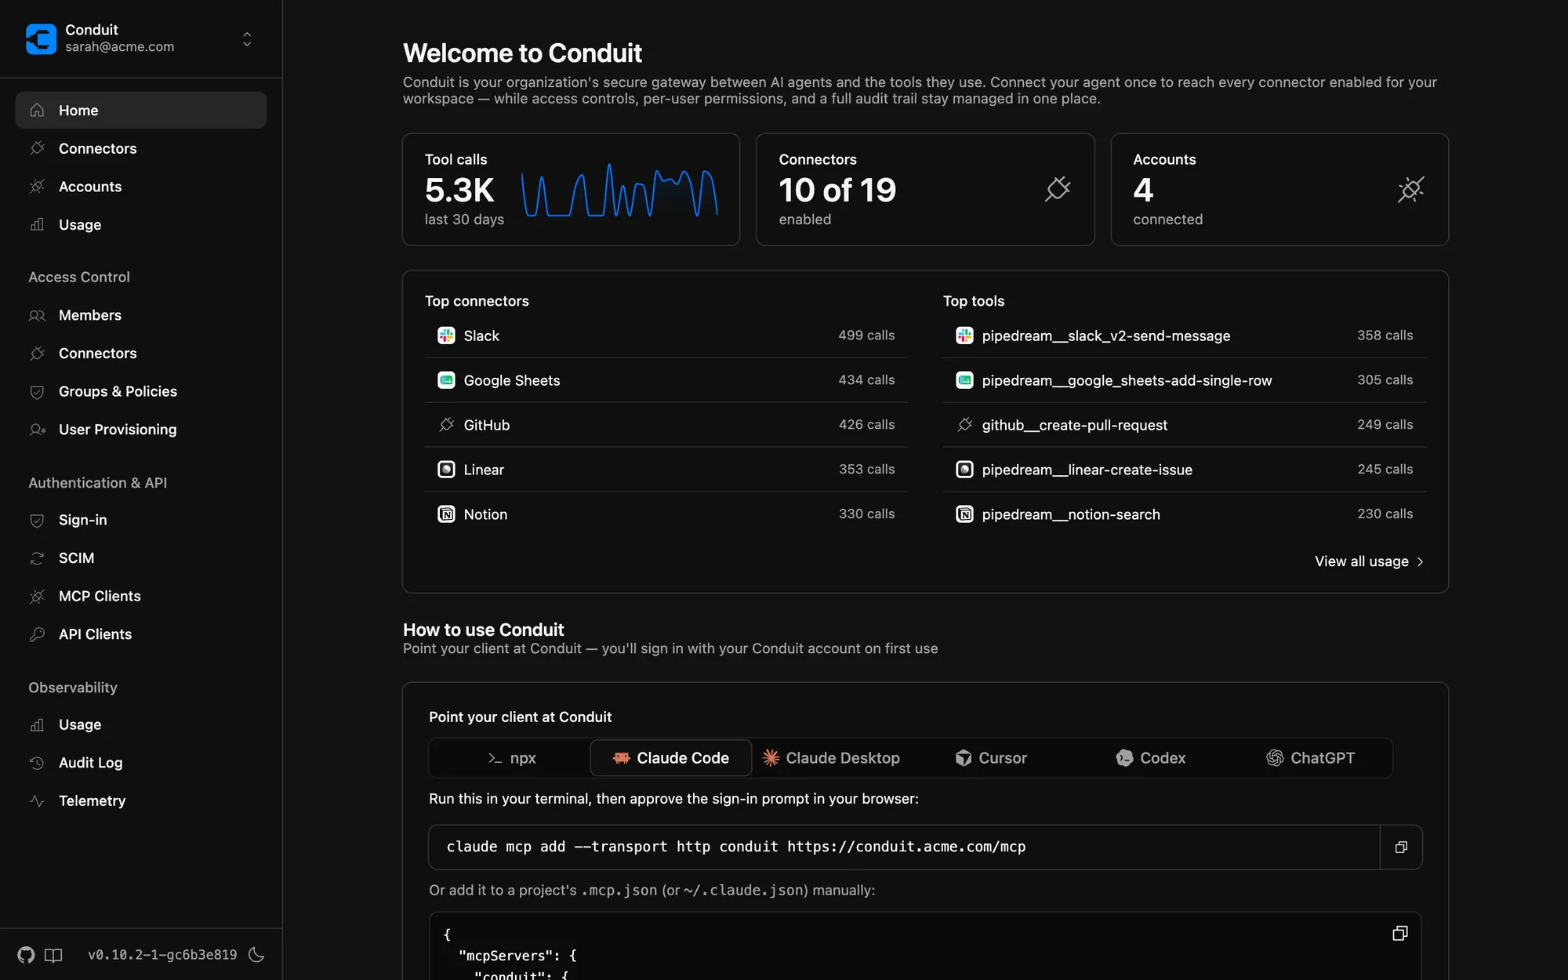Select github__create-pull-request tool name
1568x980 pixels.
[x=1074, y=425]
